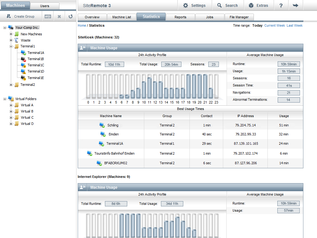This screenshot has height=238, width=317.
Task: Open the help question mark icon
Action: [x=281, y=6]
